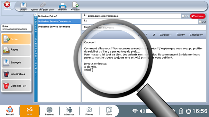Open the Envoyés sent folder
Screen dimensions: 209x117
pos(16,63)
